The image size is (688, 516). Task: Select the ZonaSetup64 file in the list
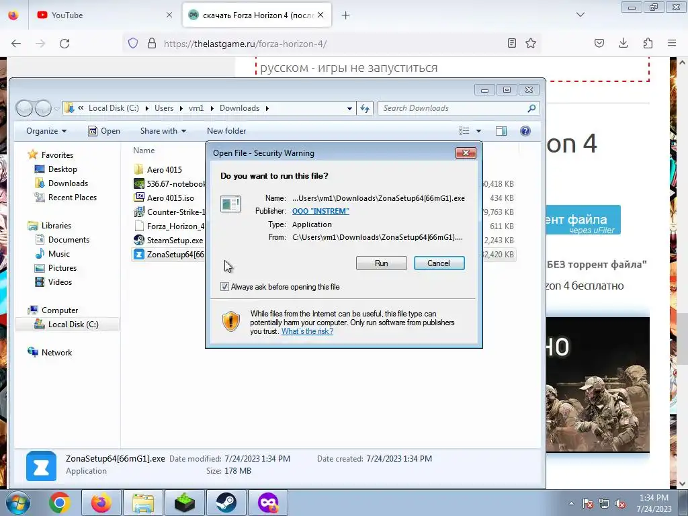point(169,254)
